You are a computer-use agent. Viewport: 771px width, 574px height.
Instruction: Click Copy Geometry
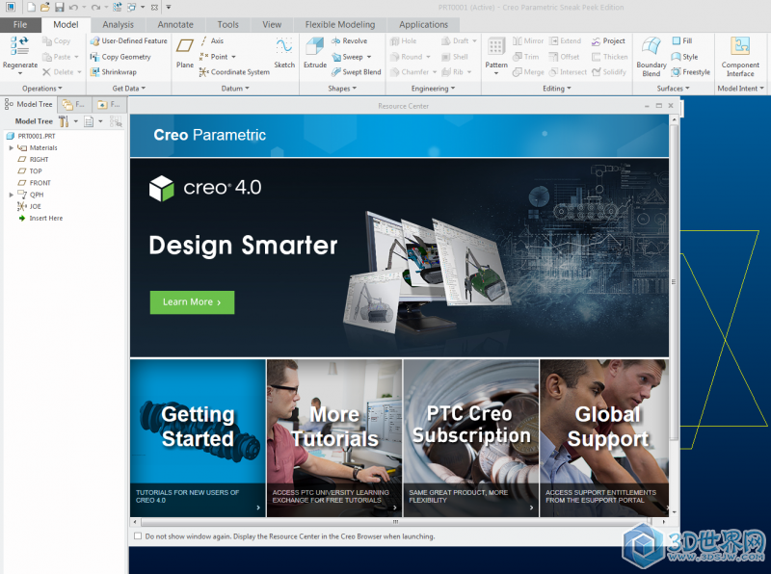120,57
